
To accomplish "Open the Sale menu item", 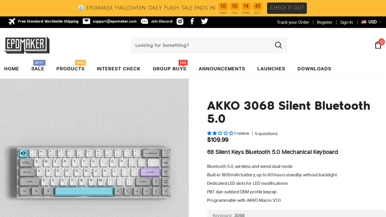I will coord(38,69).
